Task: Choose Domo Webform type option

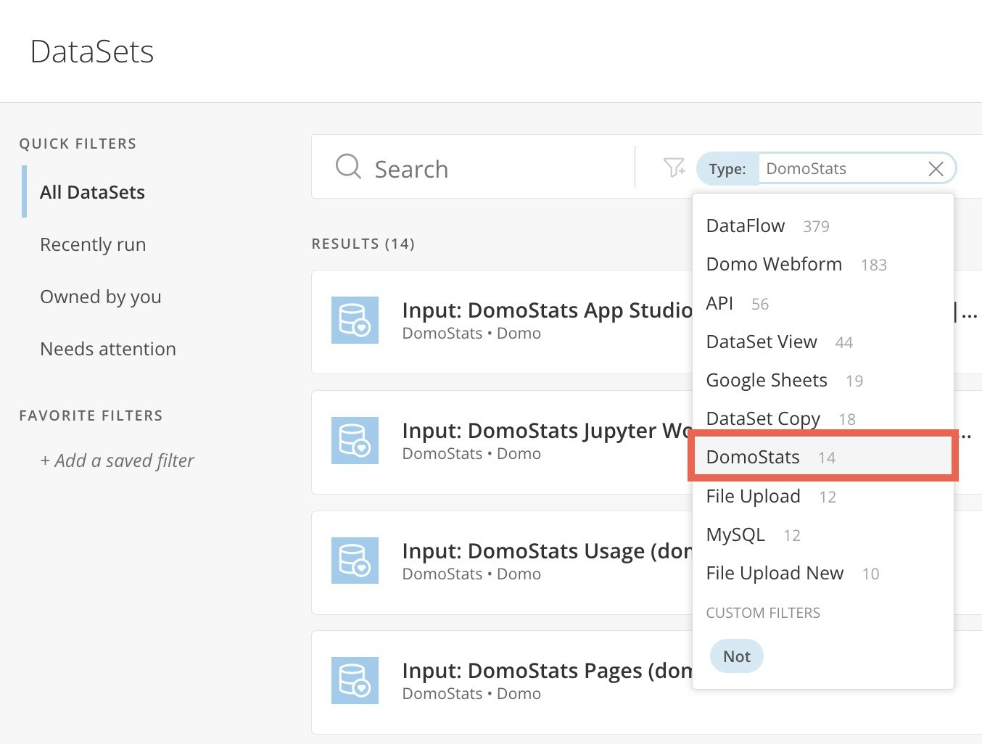Action: click(822, 264)
